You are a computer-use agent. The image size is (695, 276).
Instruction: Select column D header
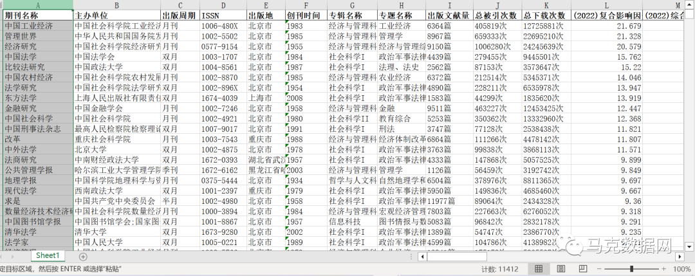[223, 5]
